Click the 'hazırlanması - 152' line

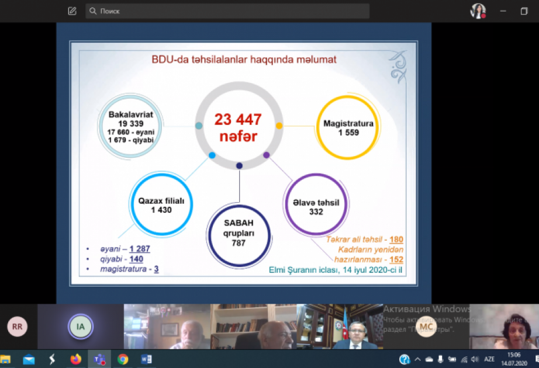tap(369, 259)
